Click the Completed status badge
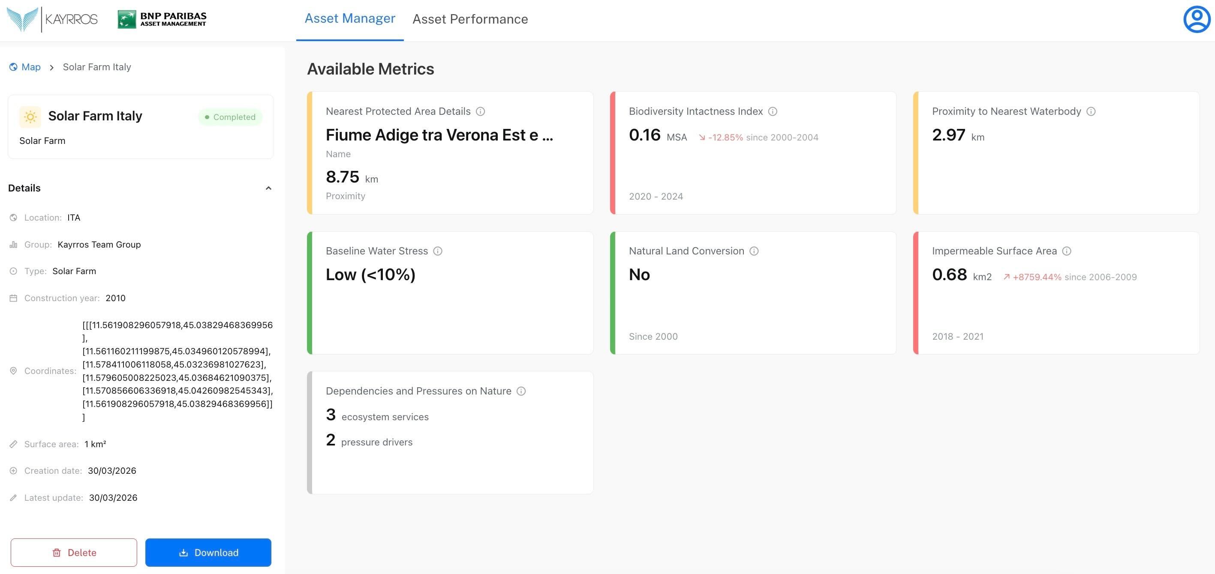1215x574 pixels. pyautogui.click(x=230, y=117)
